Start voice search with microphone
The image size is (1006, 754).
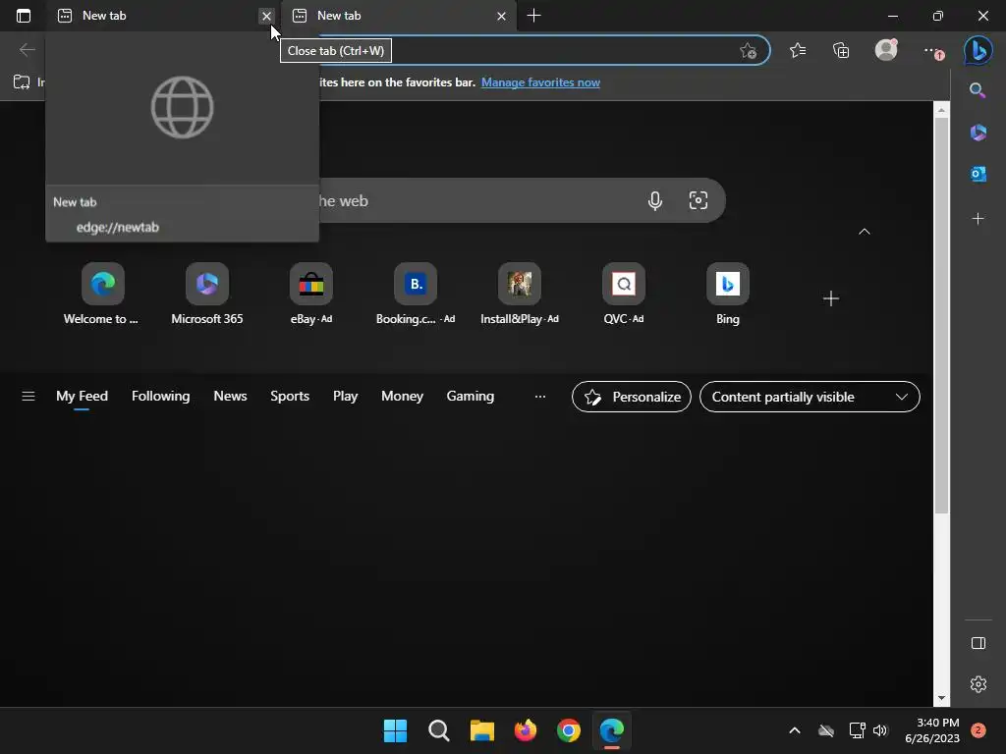(654, 200)
